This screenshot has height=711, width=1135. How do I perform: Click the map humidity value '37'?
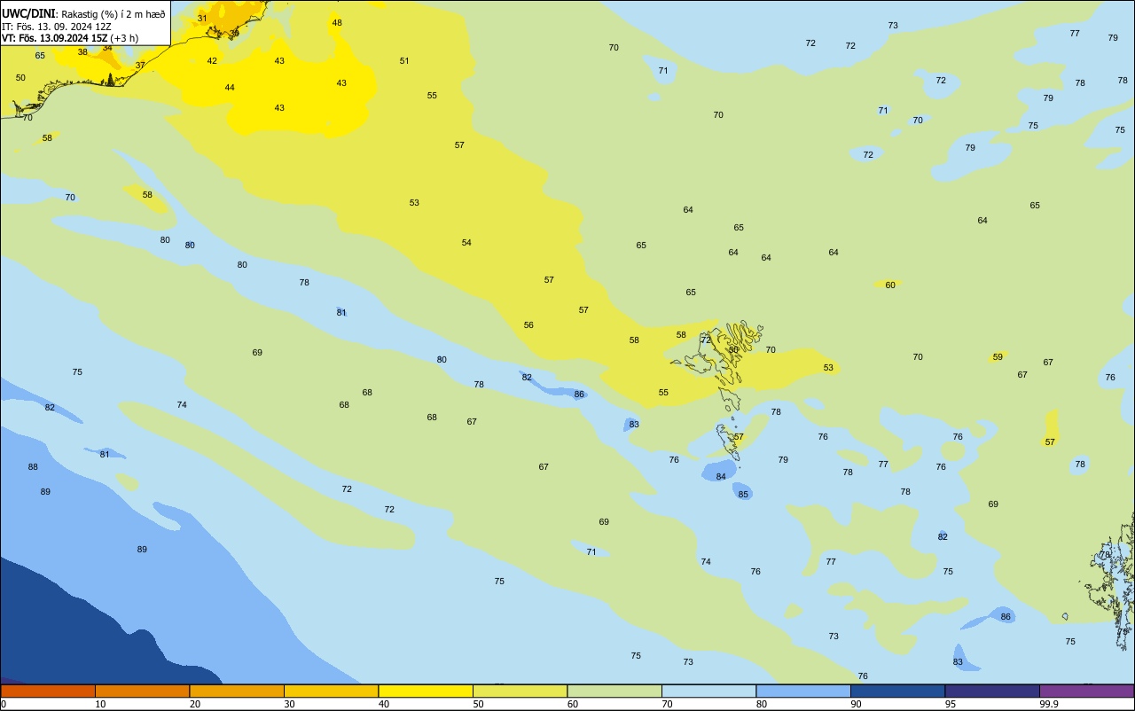[x=140, y=65]
